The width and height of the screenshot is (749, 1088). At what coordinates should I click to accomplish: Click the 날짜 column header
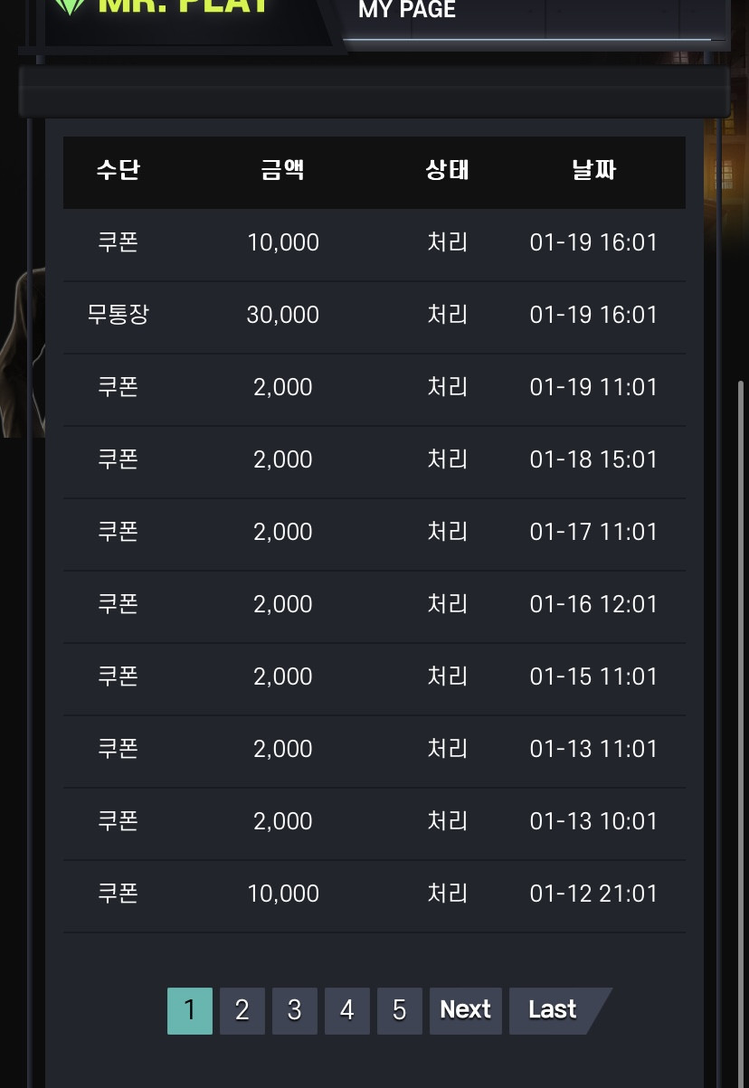[594, 169]
